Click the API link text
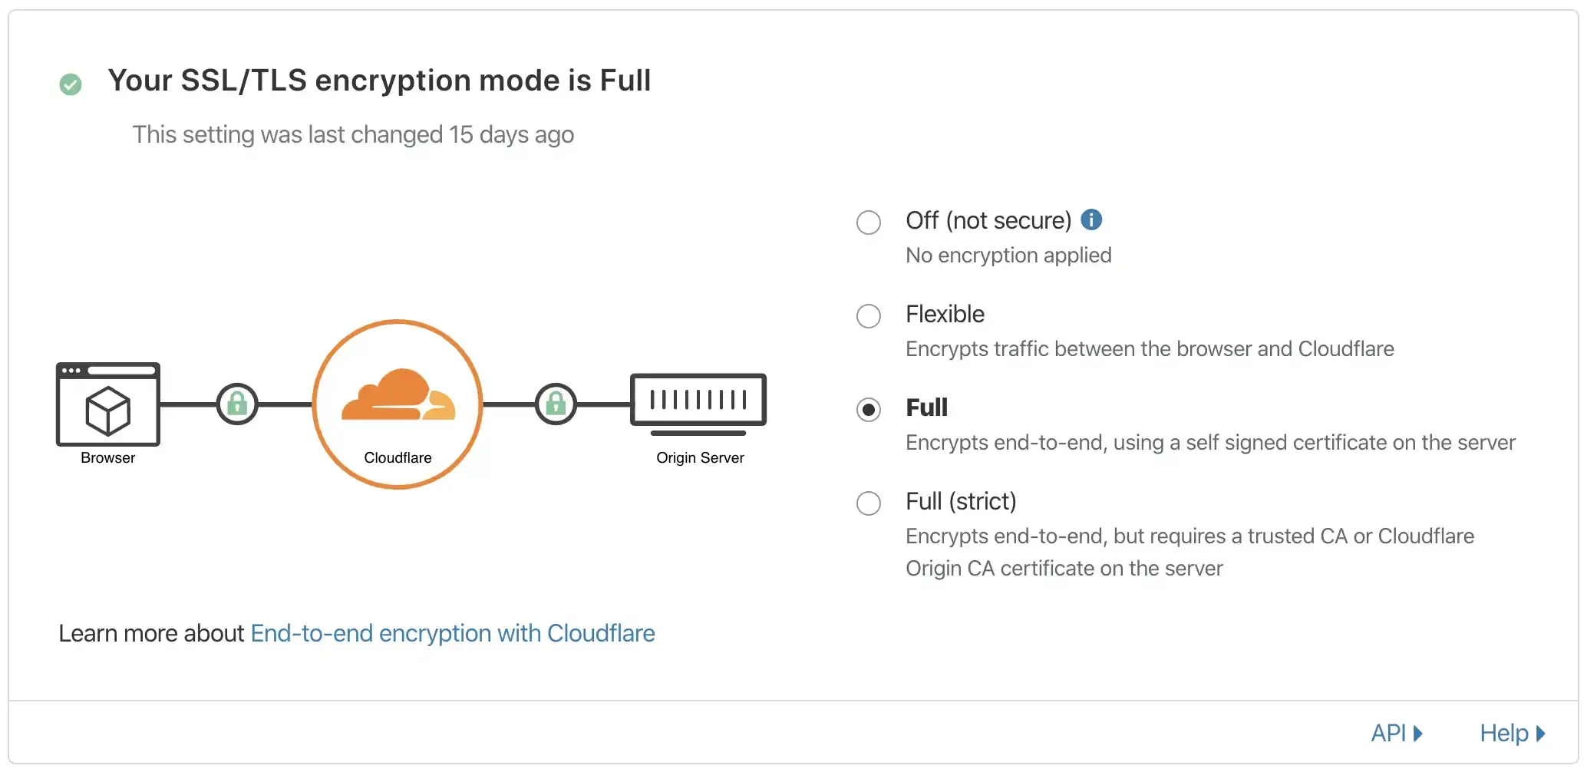The width and height of the screenshot is (1587, 772). point(1388,734)
